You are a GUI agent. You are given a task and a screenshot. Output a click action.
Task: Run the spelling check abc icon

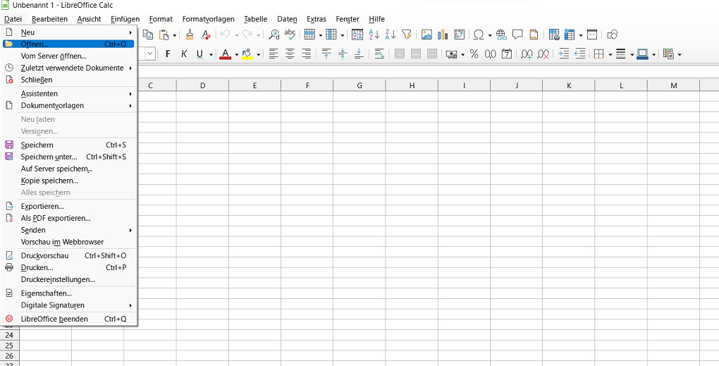tap(290, 35)
